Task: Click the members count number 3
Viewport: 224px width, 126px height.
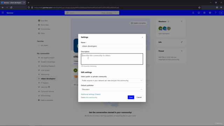Action: point(168,21)
